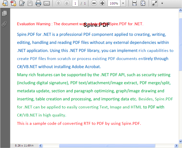Click 'create PDF files from scratch' line
Image resolution: width=182 pixels, height=148 pixels.
click(x=93, y=59)
